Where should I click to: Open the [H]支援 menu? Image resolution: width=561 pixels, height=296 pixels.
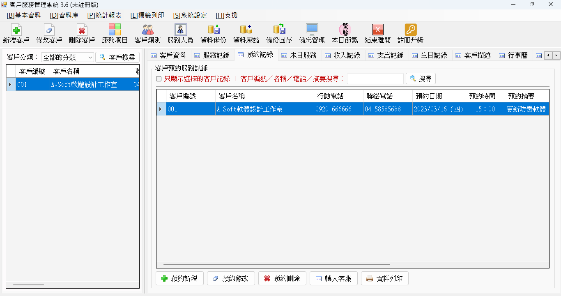click(x=227, y=15)
